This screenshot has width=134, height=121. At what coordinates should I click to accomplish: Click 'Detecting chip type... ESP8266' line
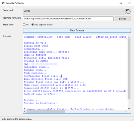click(46, 52)
